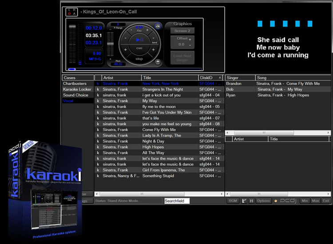Click the Searchfield input box

click(177, 201)
